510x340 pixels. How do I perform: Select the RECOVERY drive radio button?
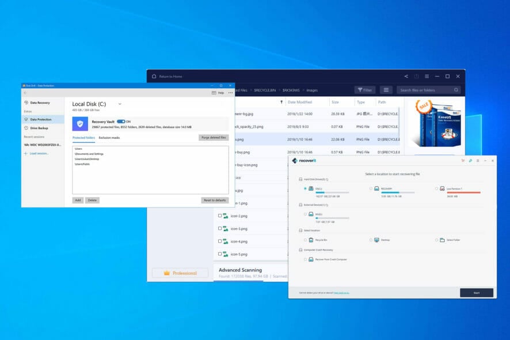coord(371,188)
